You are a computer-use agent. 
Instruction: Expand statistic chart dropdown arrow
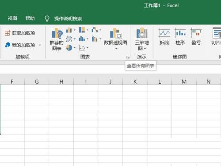click(x=88, y=39)
